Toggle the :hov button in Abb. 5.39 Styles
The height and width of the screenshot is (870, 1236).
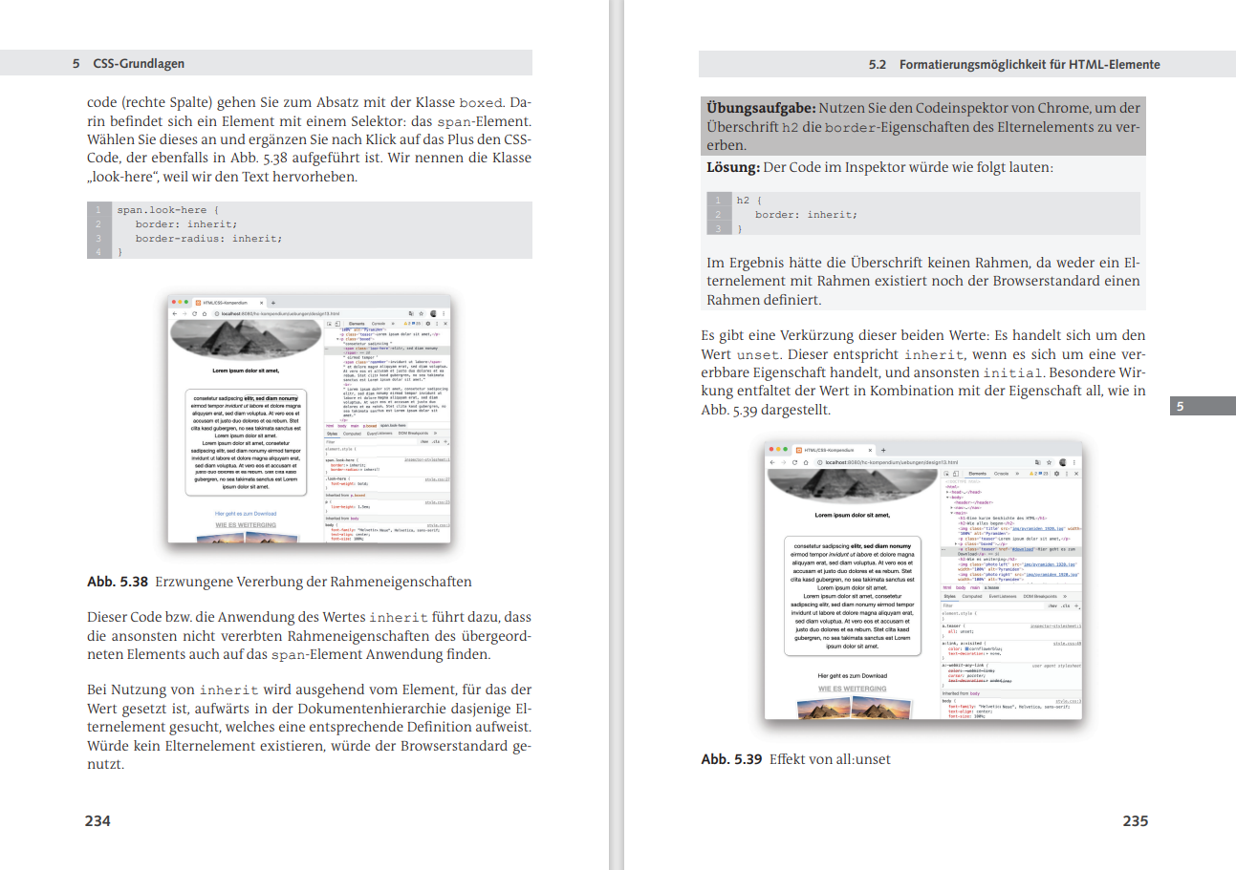click(x=1052, y=605)
